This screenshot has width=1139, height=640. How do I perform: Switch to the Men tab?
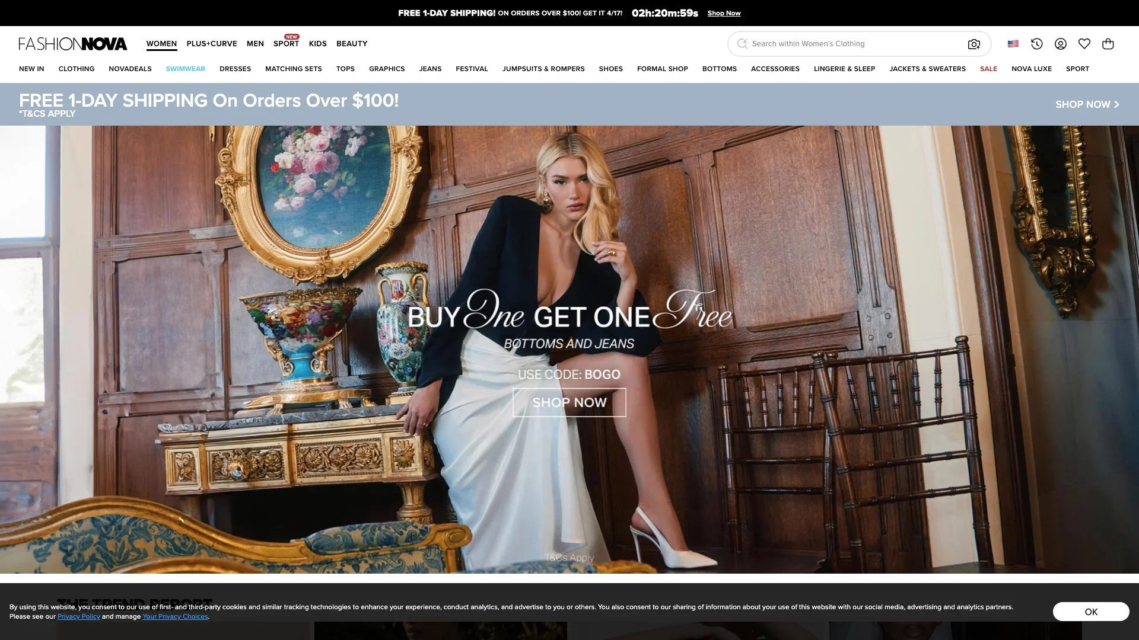click(x=255, y=44)
